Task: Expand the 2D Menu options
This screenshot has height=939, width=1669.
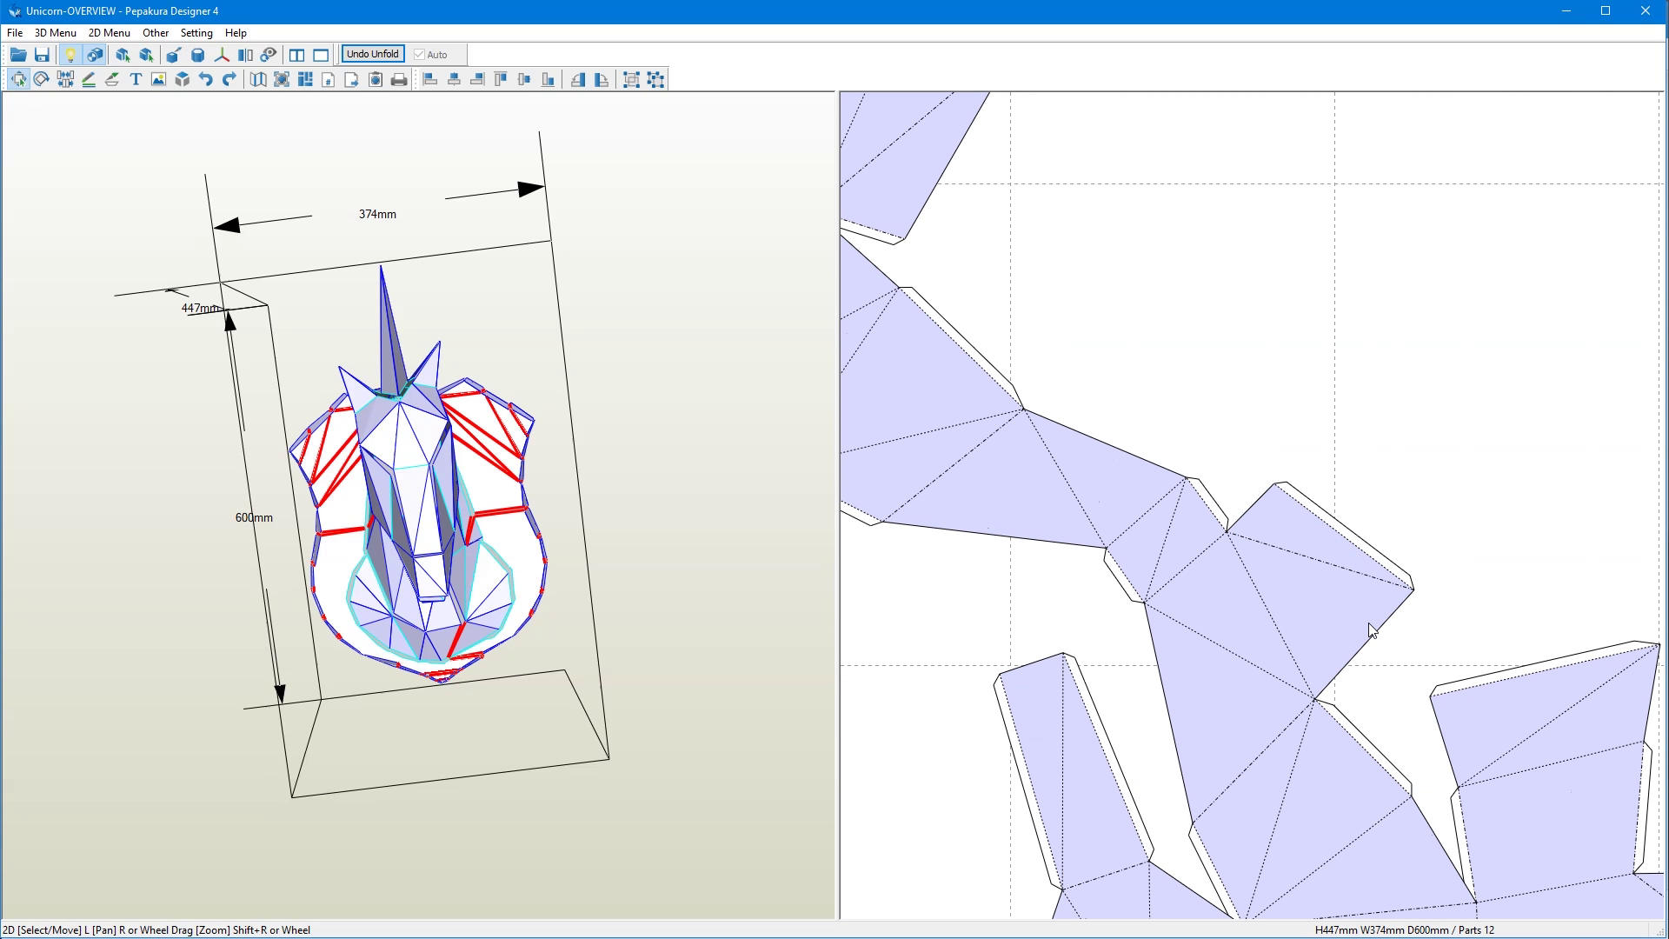Action: tap(108, 32)
